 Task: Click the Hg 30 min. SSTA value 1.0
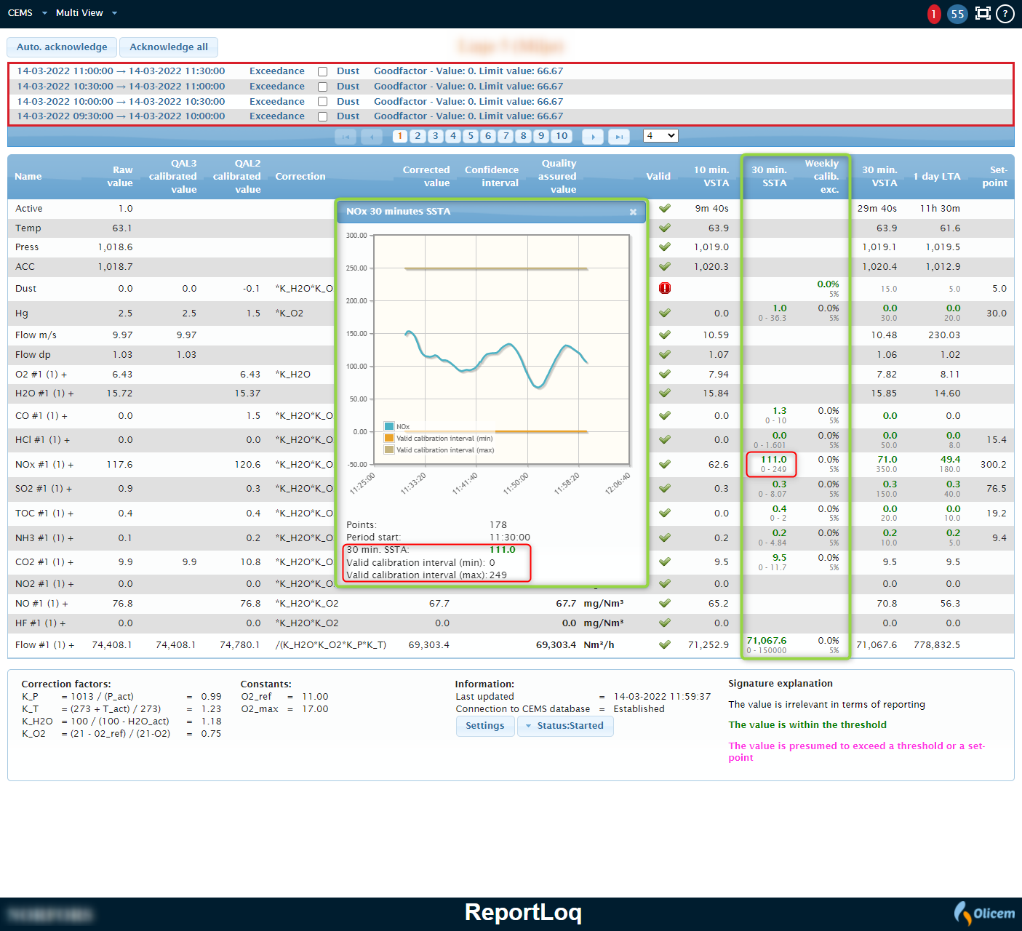(780, 308)
